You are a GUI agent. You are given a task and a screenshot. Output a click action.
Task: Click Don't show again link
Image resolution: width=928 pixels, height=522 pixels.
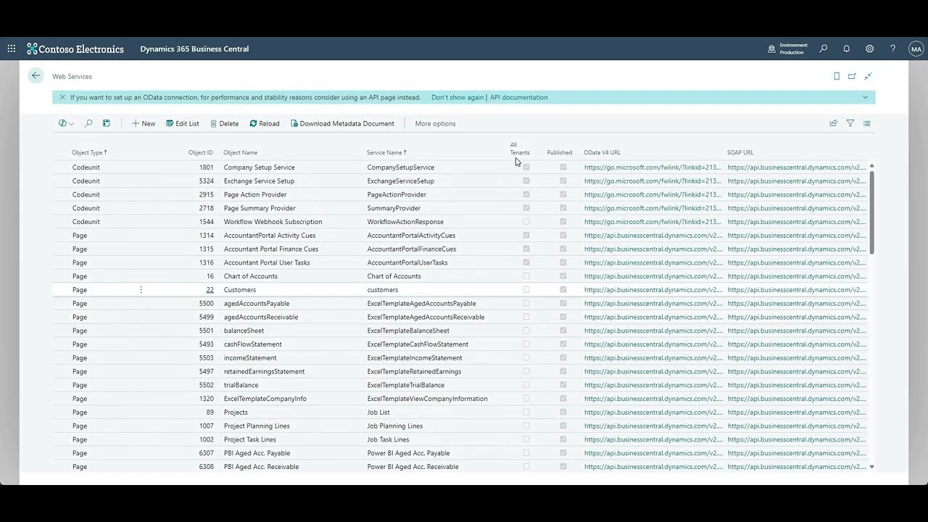pos(457,97)
